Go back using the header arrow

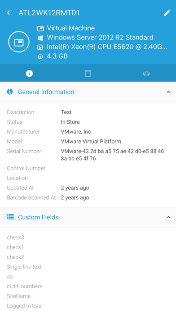pyautogui.click(x=9, y=13)
